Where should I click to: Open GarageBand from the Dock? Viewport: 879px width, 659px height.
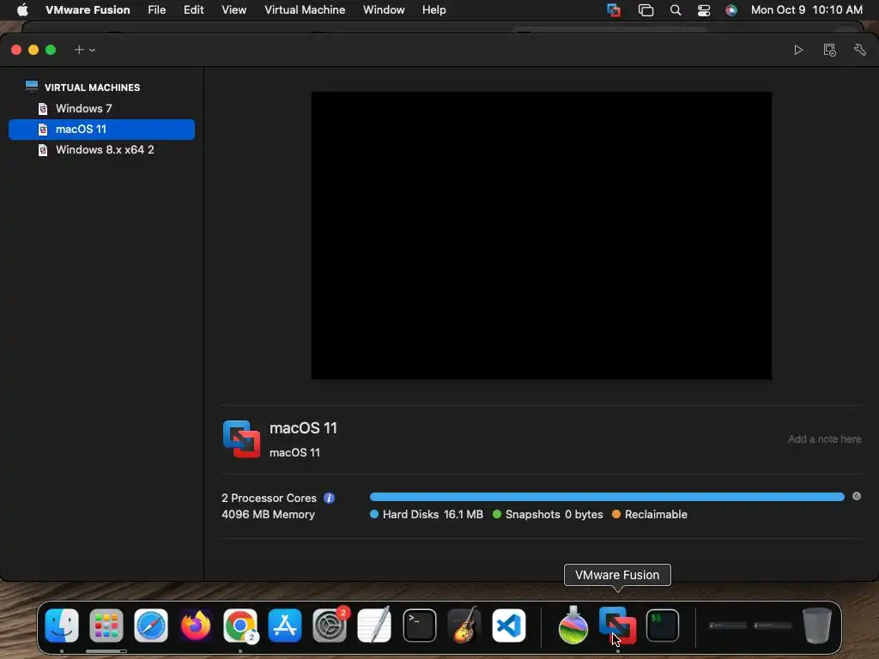pyautogui.click(x=464, y=626)
